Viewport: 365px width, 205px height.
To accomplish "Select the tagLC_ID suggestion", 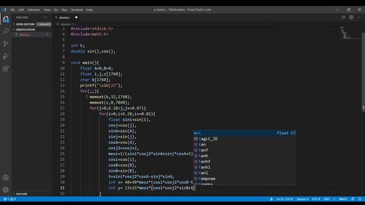I will 245,139.
